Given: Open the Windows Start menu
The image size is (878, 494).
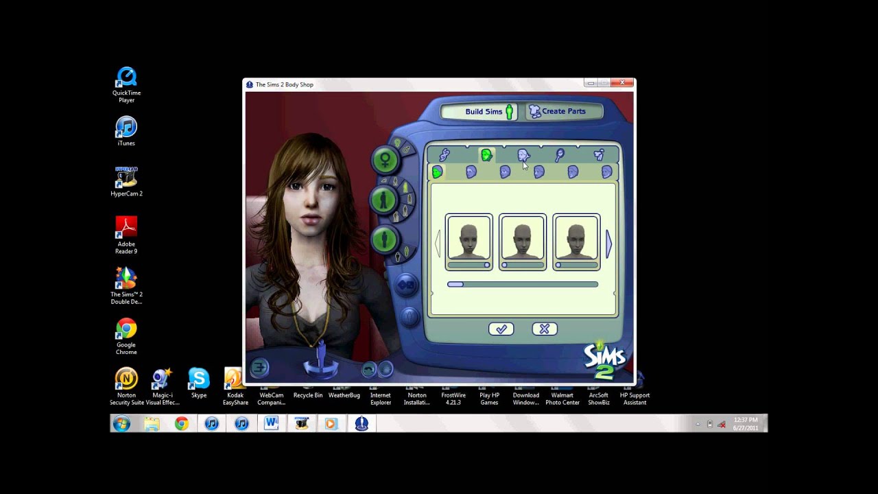Looking at the screenshot, I should [122, 424].
